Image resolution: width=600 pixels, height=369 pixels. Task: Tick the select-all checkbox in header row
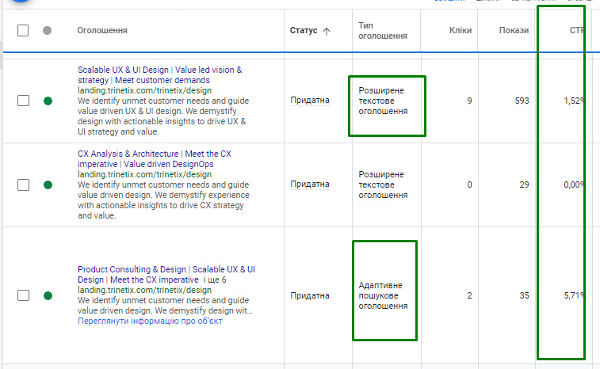tap(23, 30)
